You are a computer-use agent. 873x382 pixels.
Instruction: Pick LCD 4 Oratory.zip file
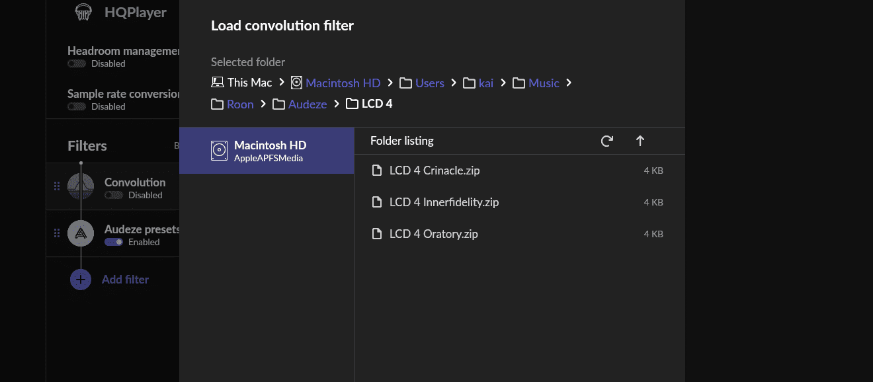click(433, 234)
